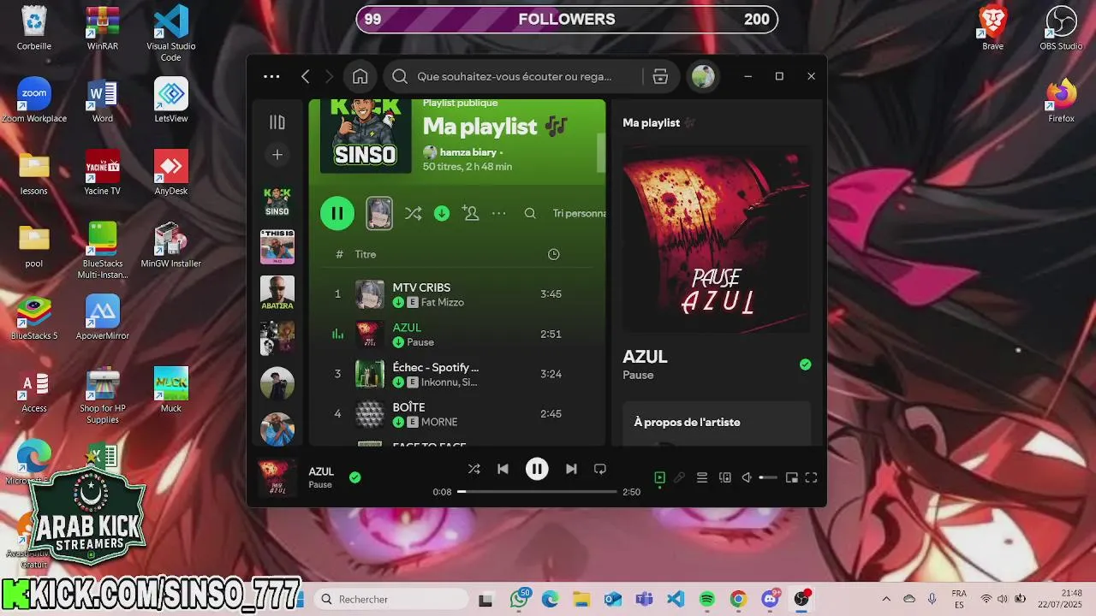Select the MTV CRIBS track

pos(457,293)
